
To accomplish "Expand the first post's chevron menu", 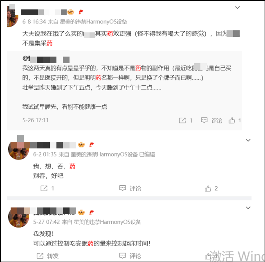I will pyautogui.click(x=238, y=7).
